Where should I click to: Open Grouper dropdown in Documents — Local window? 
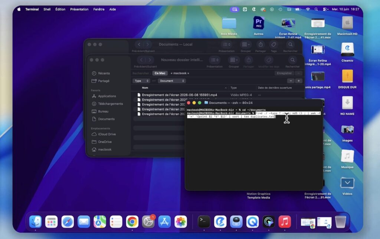point(246,44)
